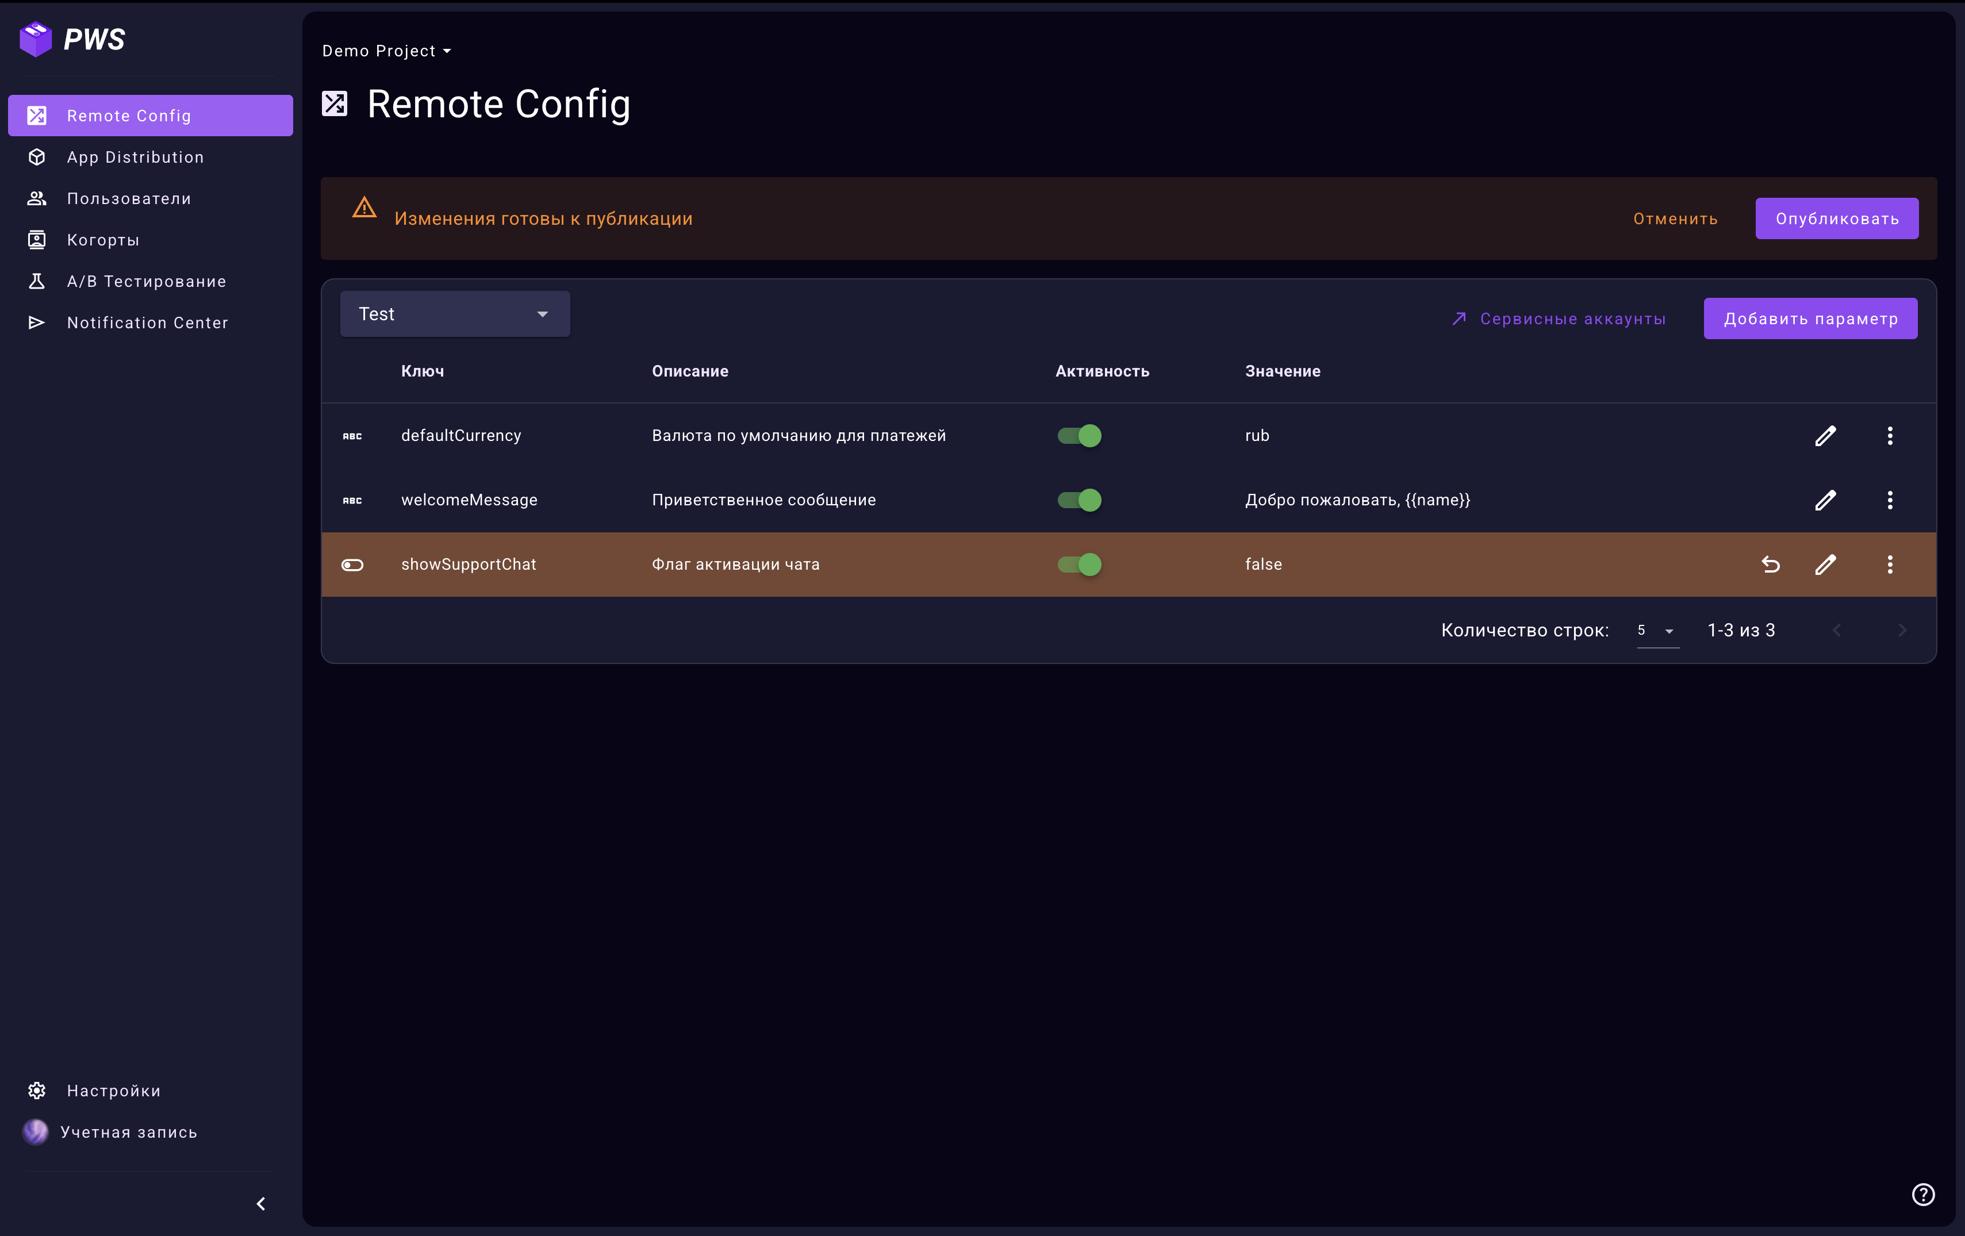Screen dimensions: 1965x1236
Task: Toggle activity for welcomeMessage
Action: pos(1080,500)
